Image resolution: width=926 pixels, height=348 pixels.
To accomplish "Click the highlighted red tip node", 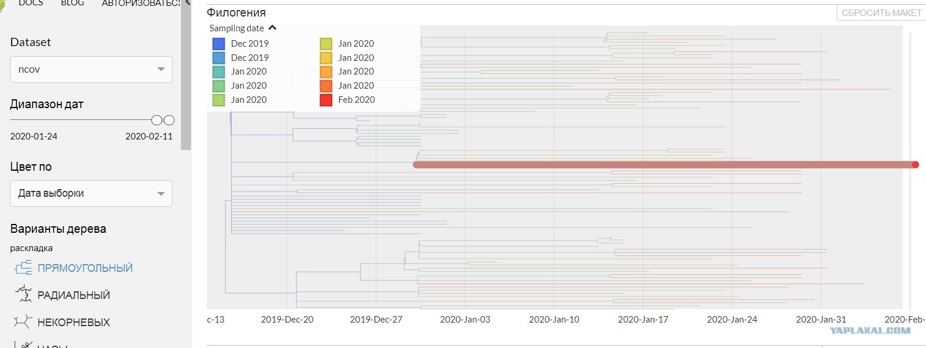I will click(x=915, y=165).
